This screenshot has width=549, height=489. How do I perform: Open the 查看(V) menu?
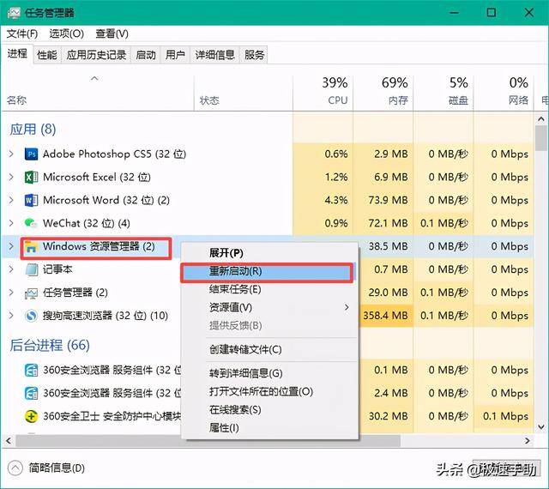pyautogui.click(x=112, y=33)
